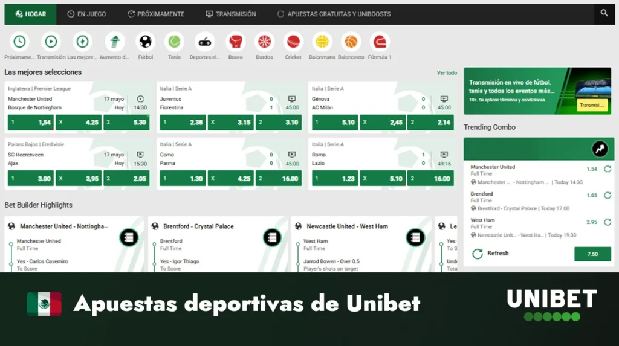Bet Como win at 1.30
The width and height of the screenshot is (619, 346).
tap(183, 178)
